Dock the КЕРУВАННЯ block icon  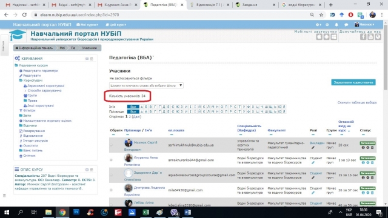(x=92, y=59)
